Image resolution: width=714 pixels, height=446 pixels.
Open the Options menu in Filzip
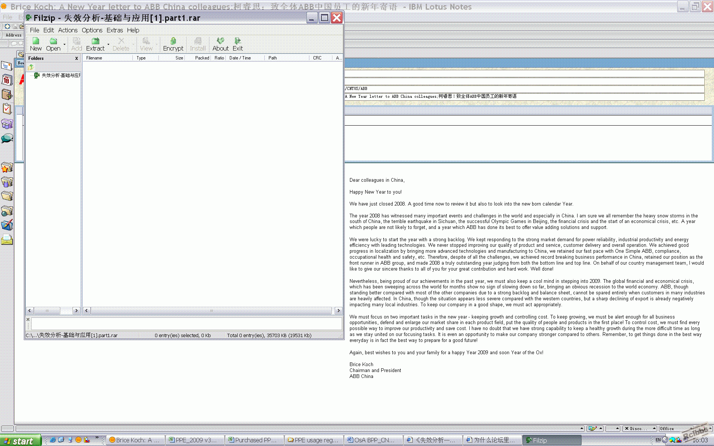click(x=92, y=30)
